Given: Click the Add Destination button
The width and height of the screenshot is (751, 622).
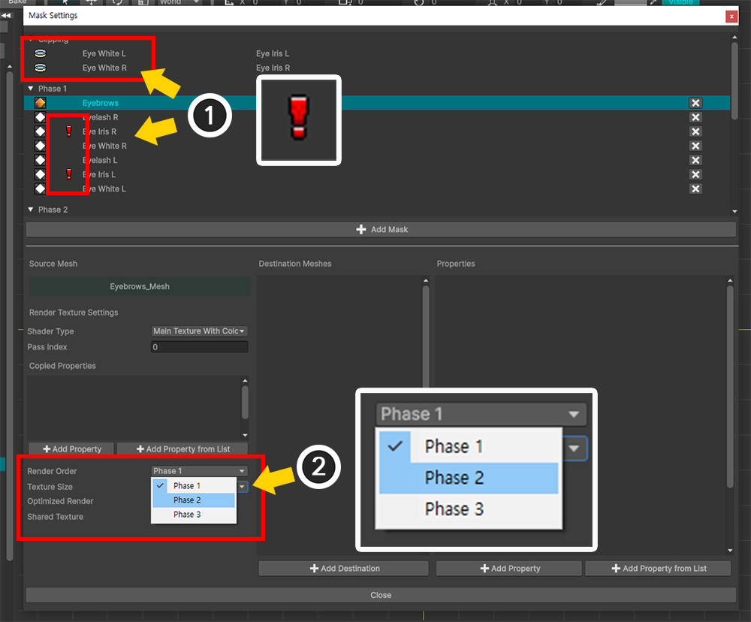Looking at the screenshot, I should [343, 569].
